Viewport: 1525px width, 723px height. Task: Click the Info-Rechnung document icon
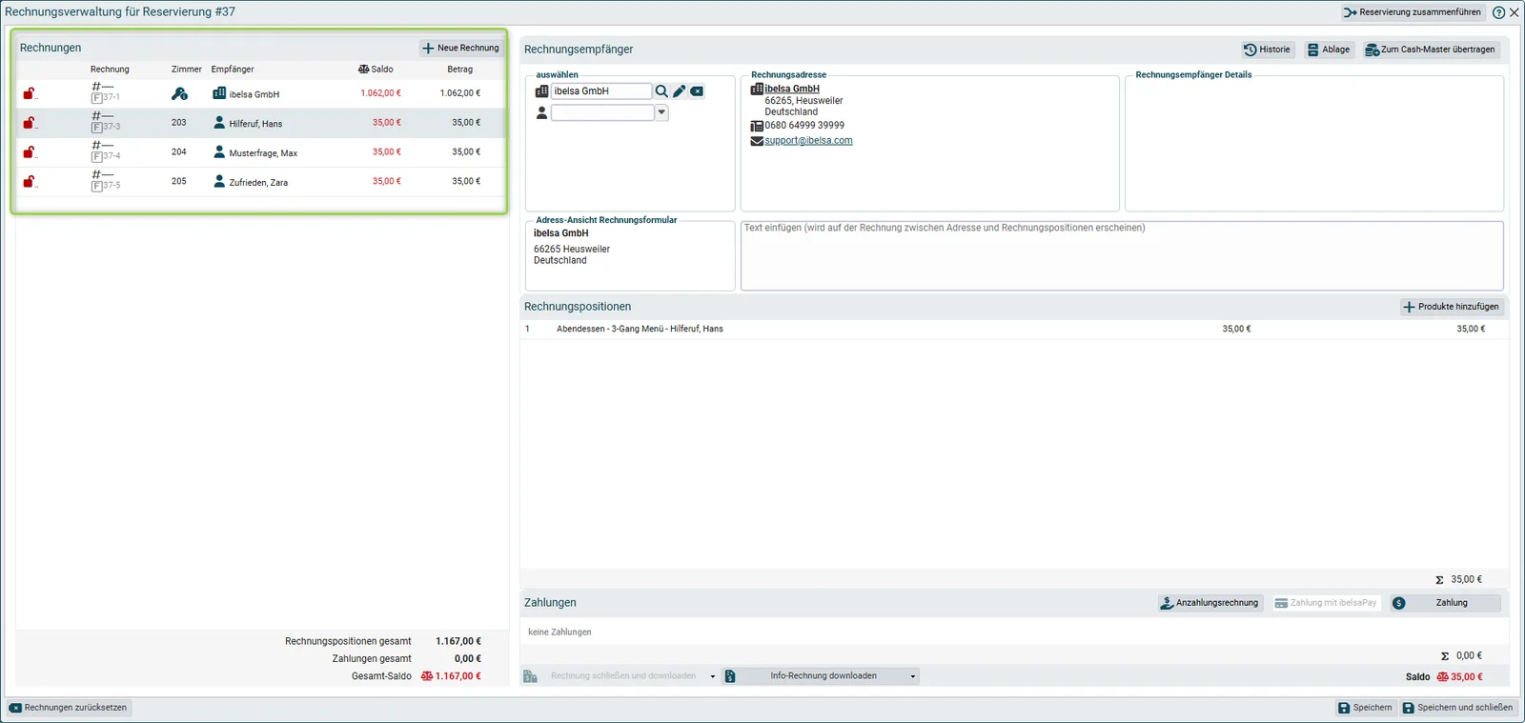coord(730,676)
